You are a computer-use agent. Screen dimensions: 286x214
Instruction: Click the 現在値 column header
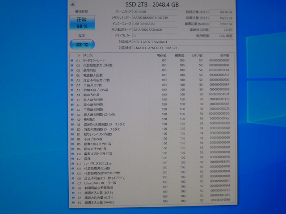pyautogui.click(x=161, y=55)
